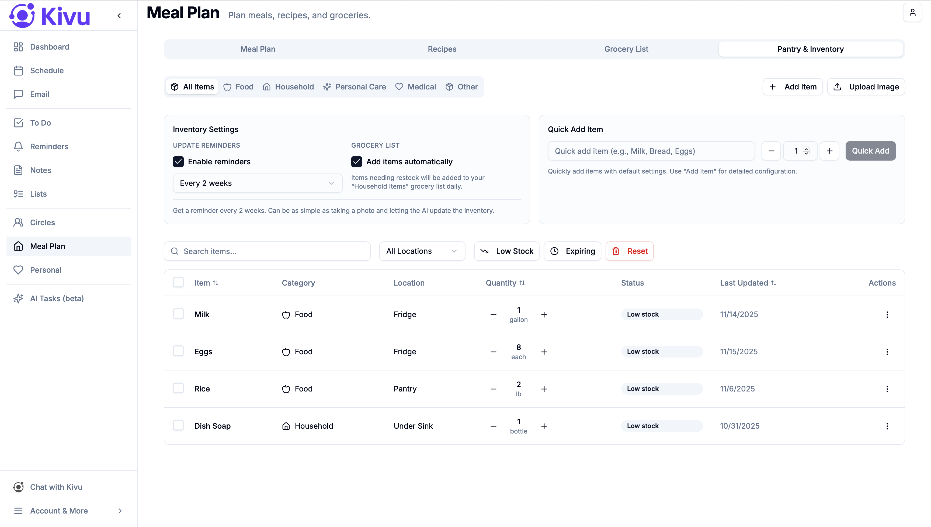The width and height of the screenshot is (931, 527).
Task: Open the user profile icon
Action: 912,13
